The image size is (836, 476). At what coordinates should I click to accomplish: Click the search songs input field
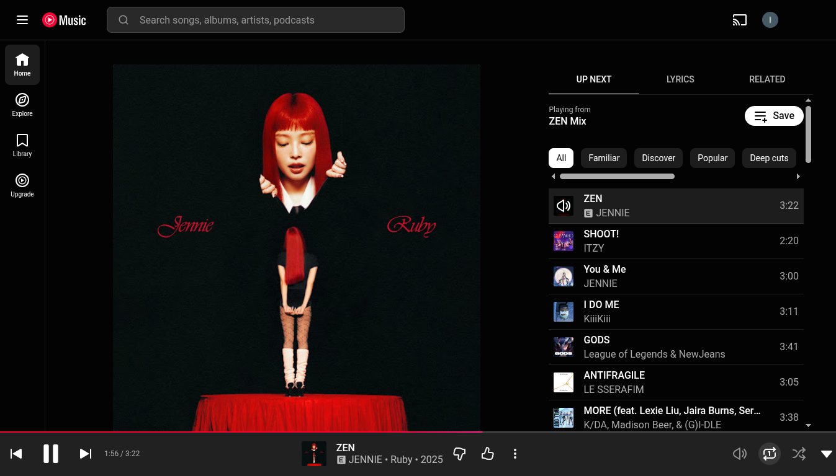point(256,20)
